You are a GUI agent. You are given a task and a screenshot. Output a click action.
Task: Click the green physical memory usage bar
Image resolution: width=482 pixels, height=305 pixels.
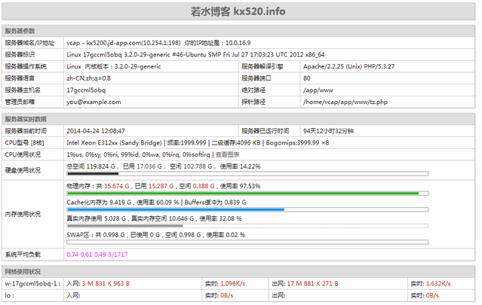tap(246, 193)
